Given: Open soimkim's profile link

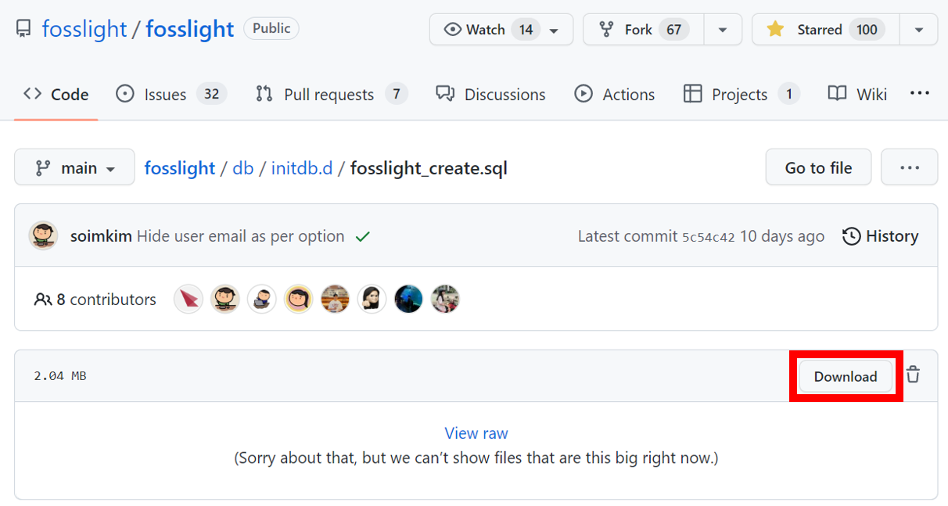Looking at the screenshot, I should pyautogui.click(x=101, y=236).
